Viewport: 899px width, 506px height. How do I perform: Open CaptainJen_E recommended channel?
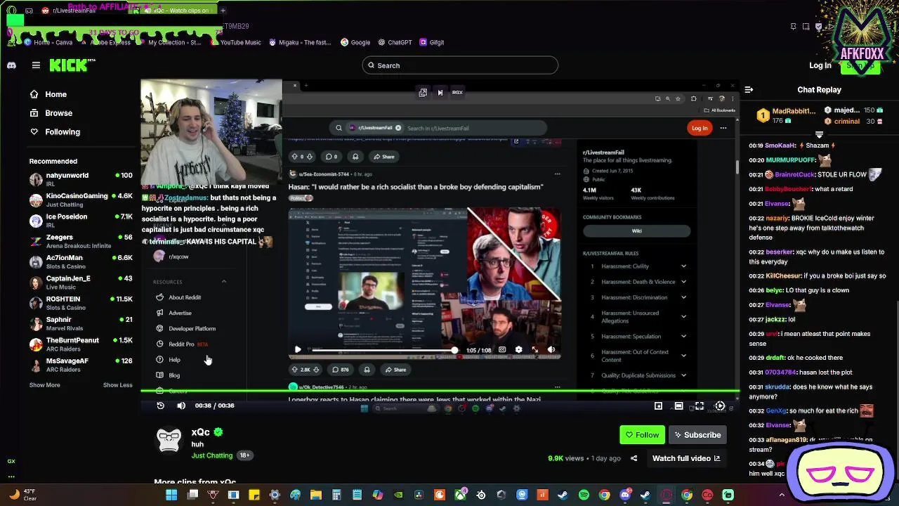coord(81,282)
